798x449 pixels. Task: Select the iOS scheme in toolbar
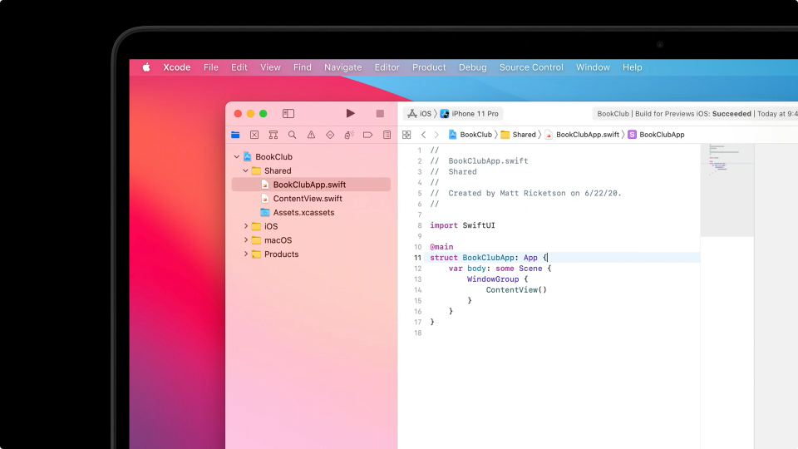tap(419, 114)
